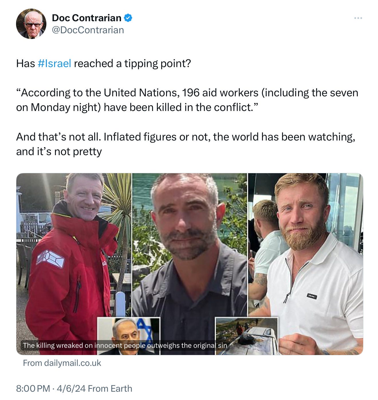Screen dimensions: 378x400
Task: Visit the @DocContrarian handle
Action: click(x=88, y=30)
